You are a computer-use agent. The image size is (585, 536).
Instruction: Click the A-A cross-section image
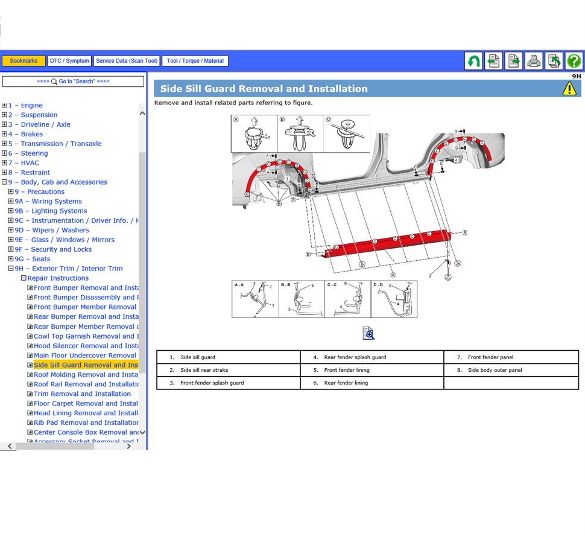coord(255,299)
